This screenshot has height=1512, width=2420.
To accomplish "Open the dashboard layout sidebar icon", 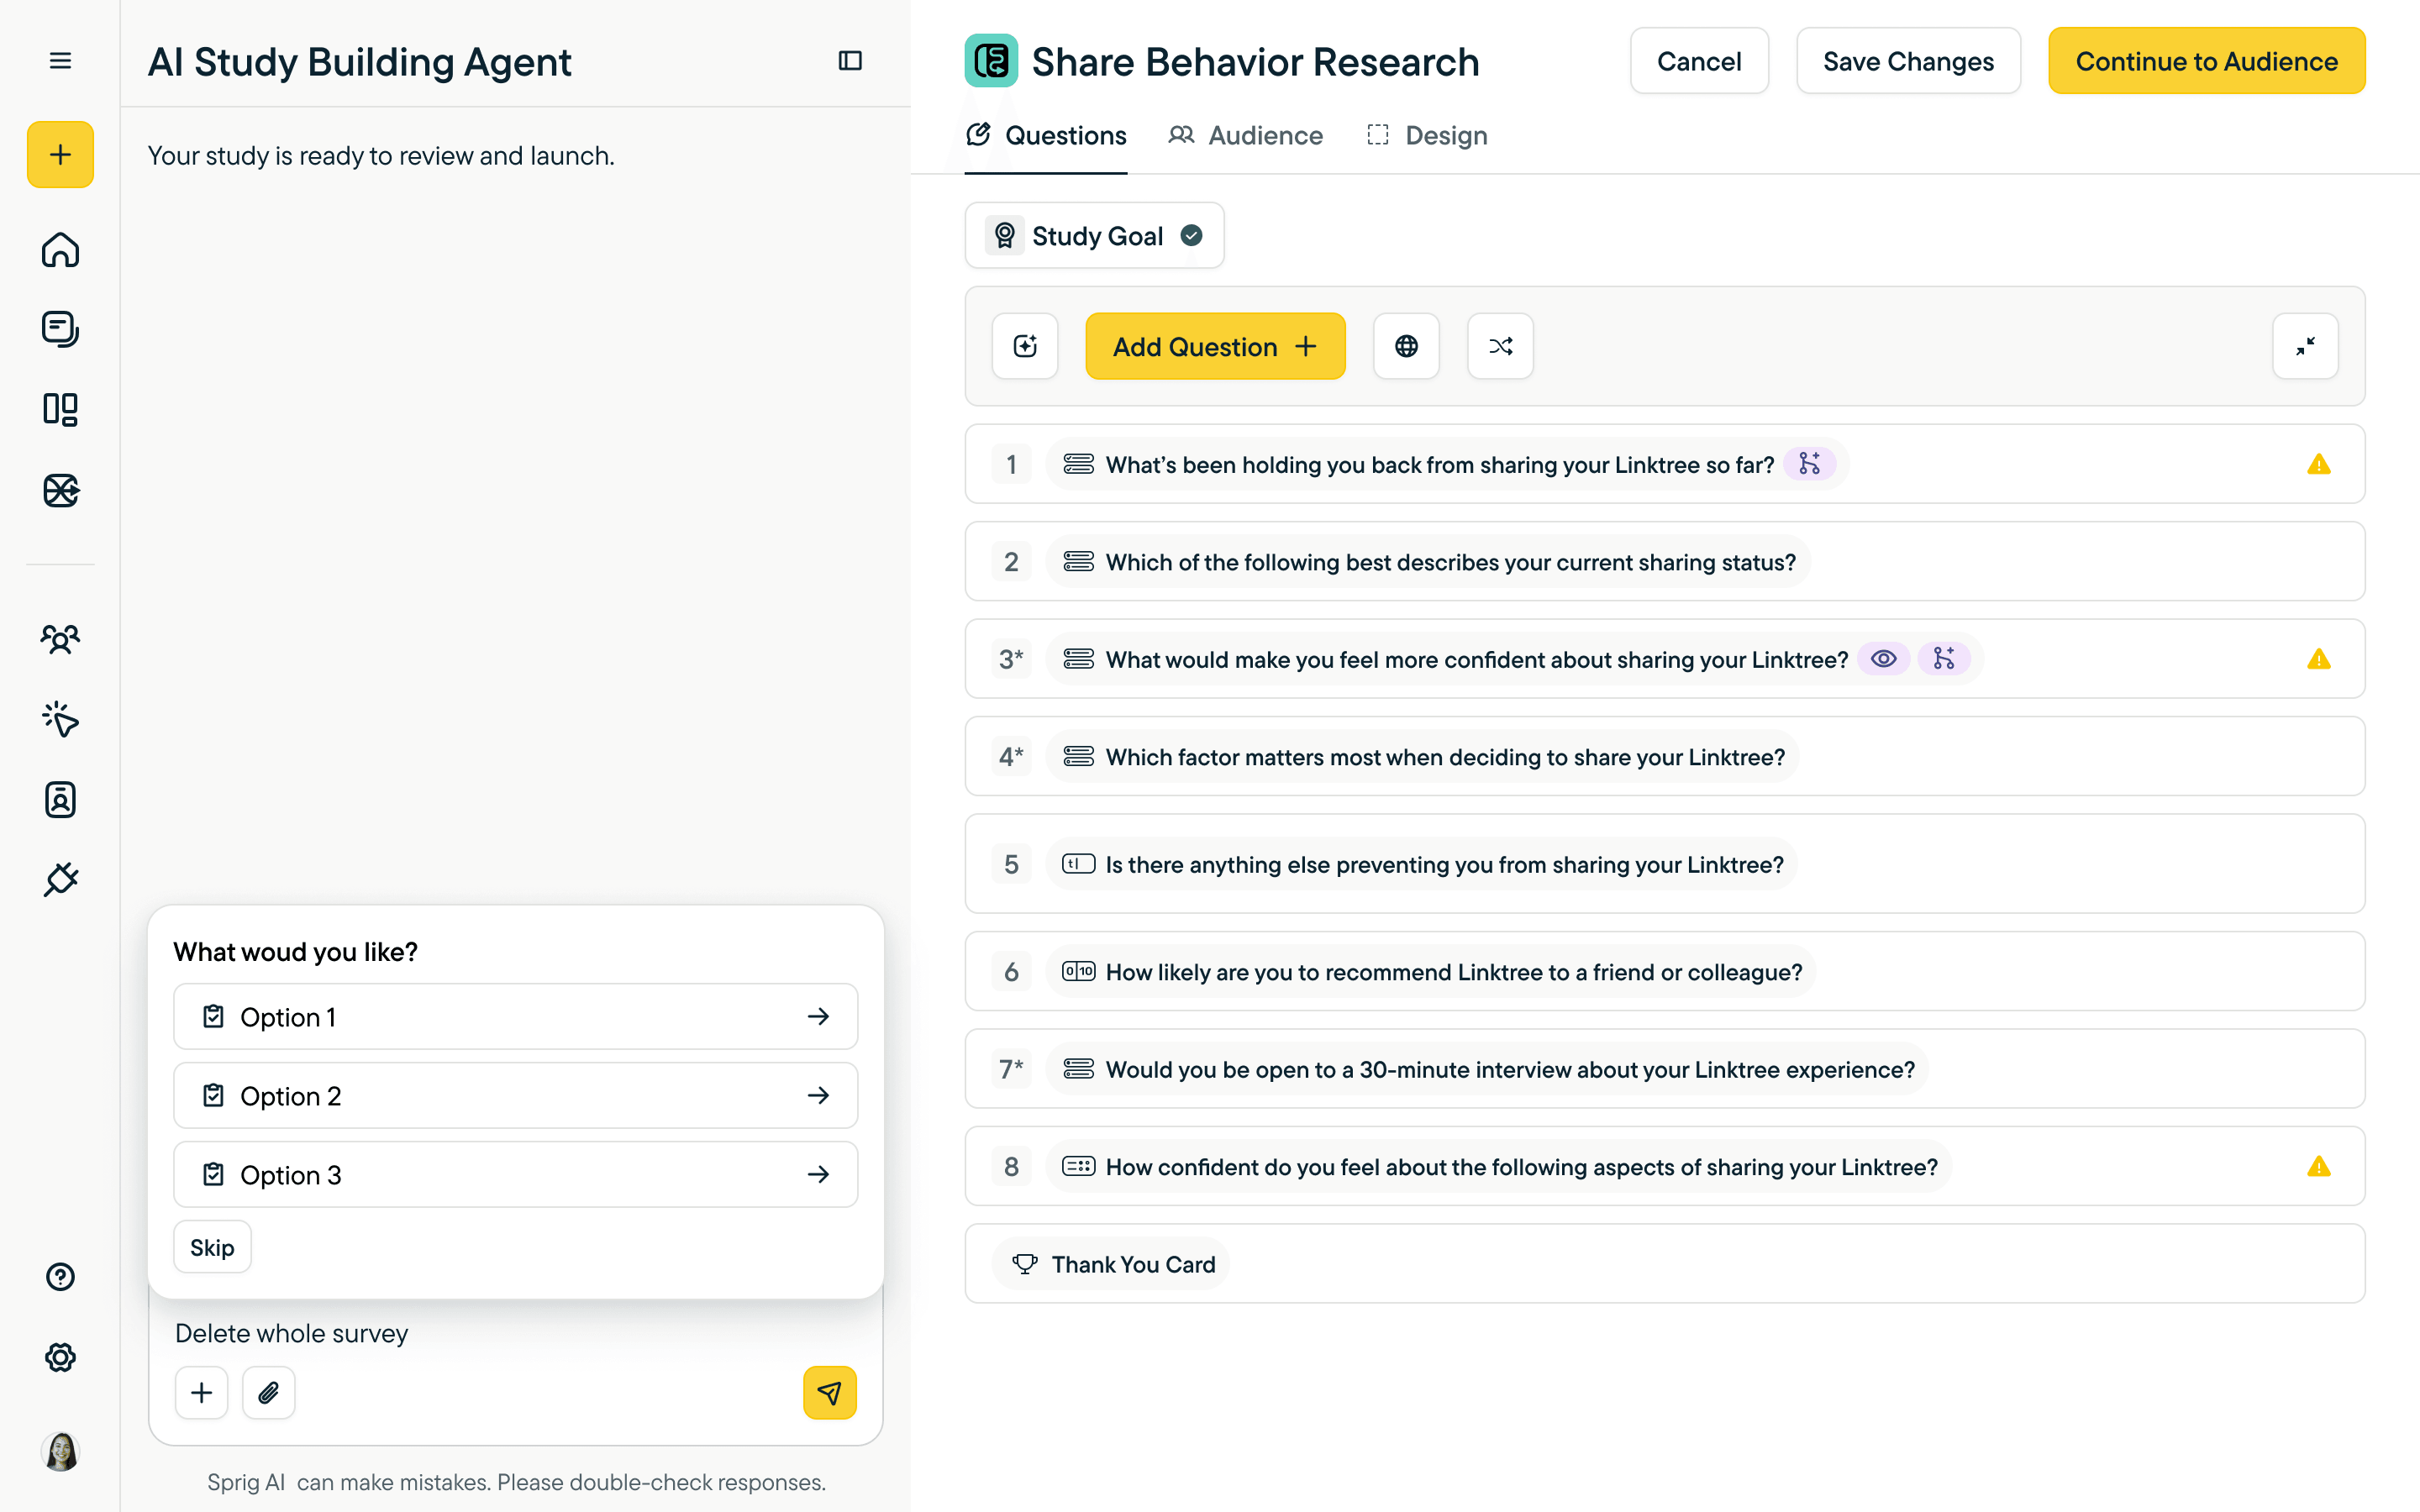I will [x=60, y=409].
